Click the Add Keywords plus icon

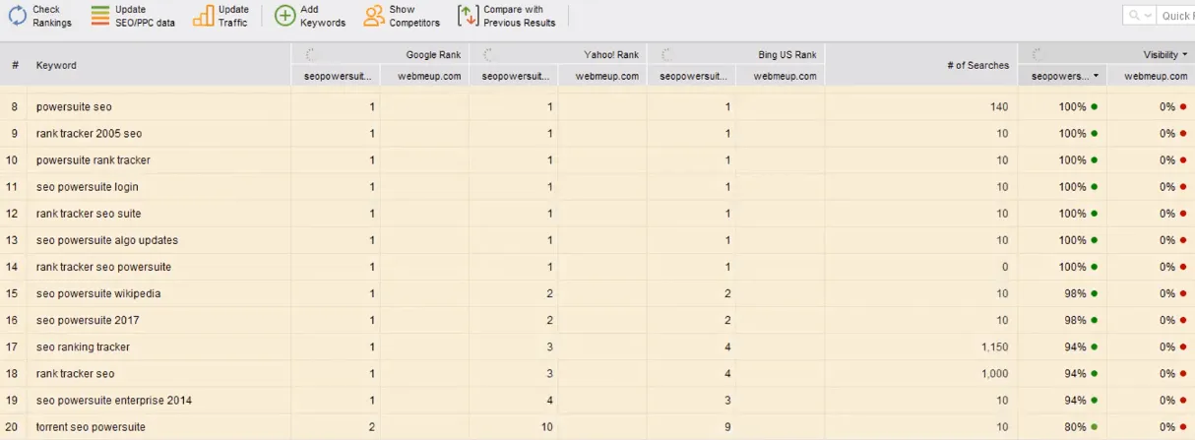coord(284,16)
